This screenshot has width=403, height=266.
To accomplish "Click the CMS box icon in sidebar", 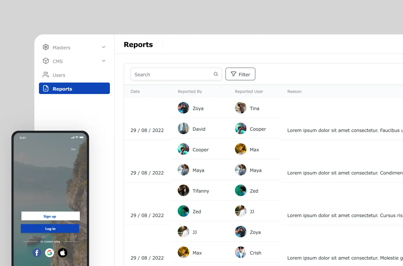I will click(x=46, y=61).
